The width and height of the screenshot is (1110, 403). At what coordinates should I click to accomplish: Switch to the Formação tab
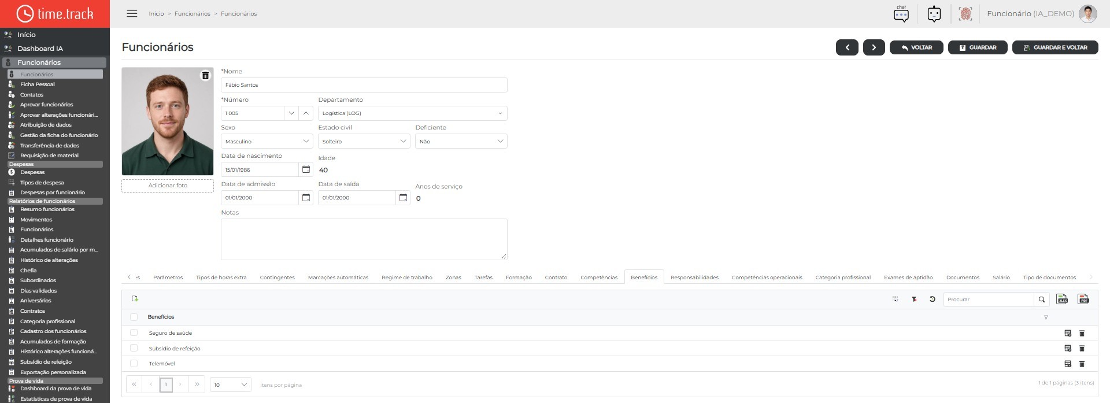(x=519, y=278)
